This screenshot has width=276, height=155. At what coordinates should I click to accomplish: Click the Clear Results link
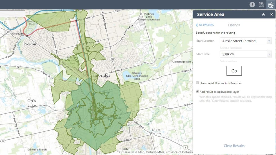pos(234,146)
